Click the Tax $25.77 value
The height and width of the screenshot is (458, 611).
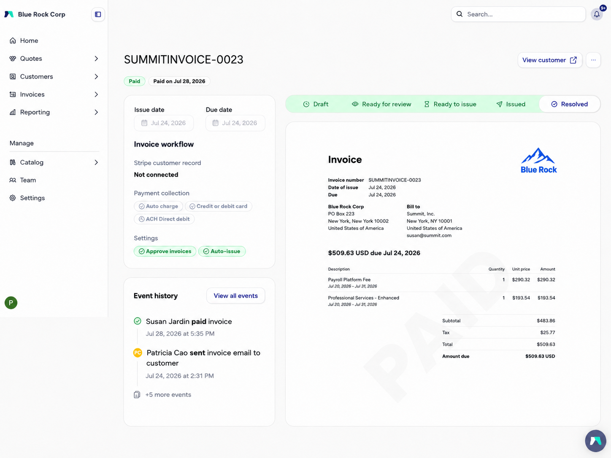pyautogui.click(x=547, y=333)
